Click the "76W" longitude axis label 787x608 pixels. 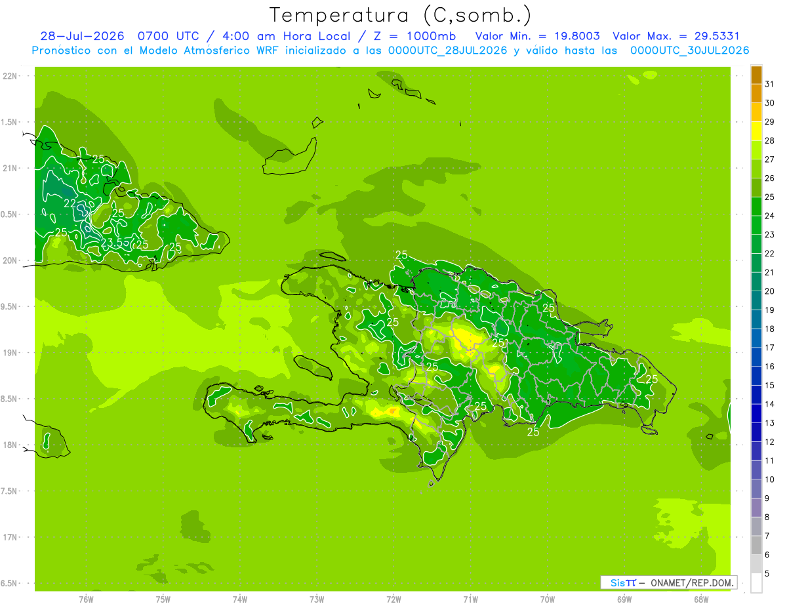86,599
